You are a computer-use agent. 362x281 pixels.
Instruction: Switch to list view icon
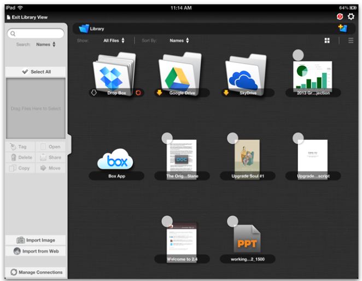tap(351, 41)
